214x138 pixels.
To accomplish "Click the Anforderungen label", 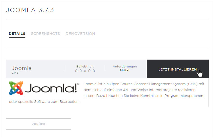I will tap(125, 67).
